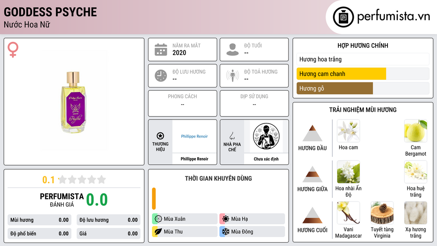Image resolution: width=437 pixels, height=246 pixels.
Task: Click the Goddess Psyche perfume bottle image
Action: click(73, 102)
